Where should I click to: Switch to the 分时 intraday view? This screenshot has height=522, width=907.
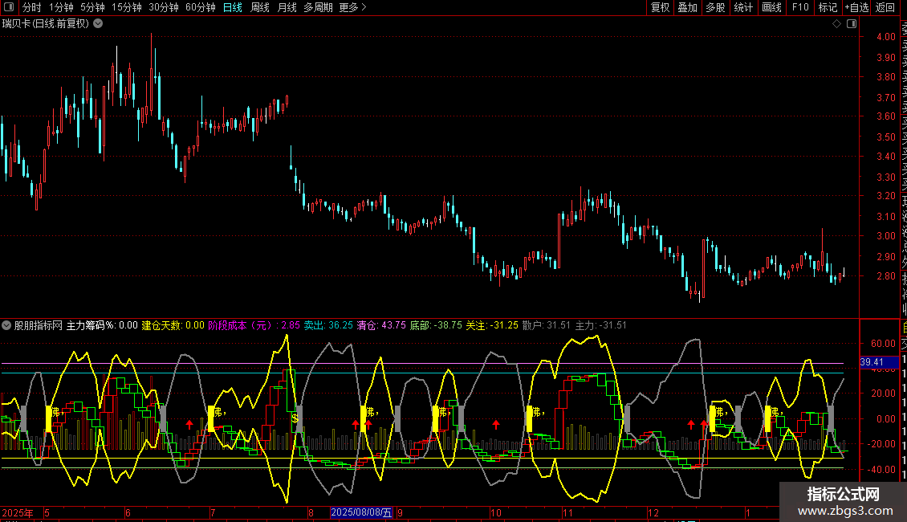pyautogui.click(x=31, y=7)
